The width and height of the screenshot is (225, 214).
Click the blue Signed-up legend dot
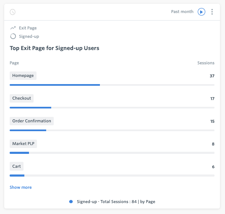(71, 202)
